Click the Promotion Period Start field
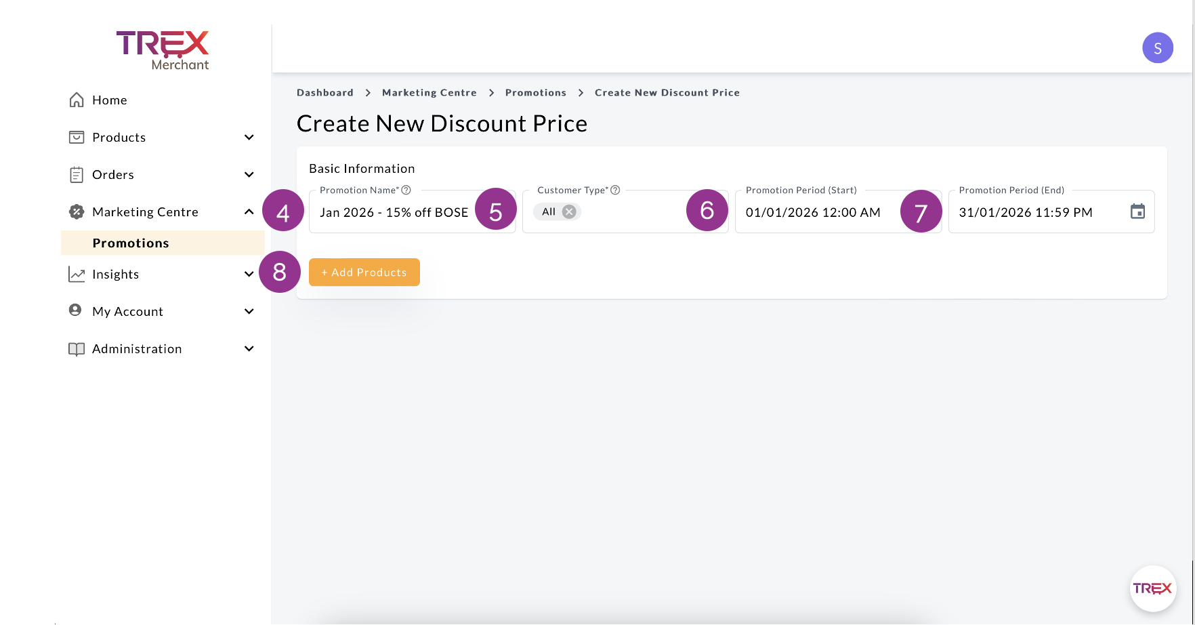Viewport: 1195px width, 625px height. tap(813, 213)
